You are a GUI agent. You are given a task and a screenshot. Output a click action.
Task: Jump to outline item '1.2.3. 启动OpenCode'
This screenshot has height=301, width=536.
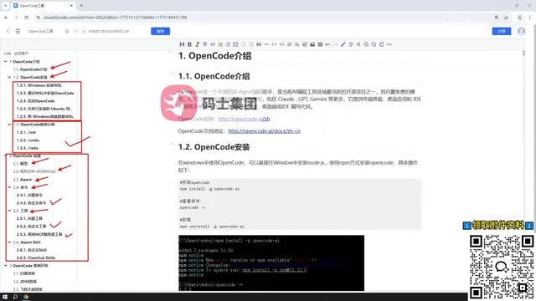click(x=35, y=100)
